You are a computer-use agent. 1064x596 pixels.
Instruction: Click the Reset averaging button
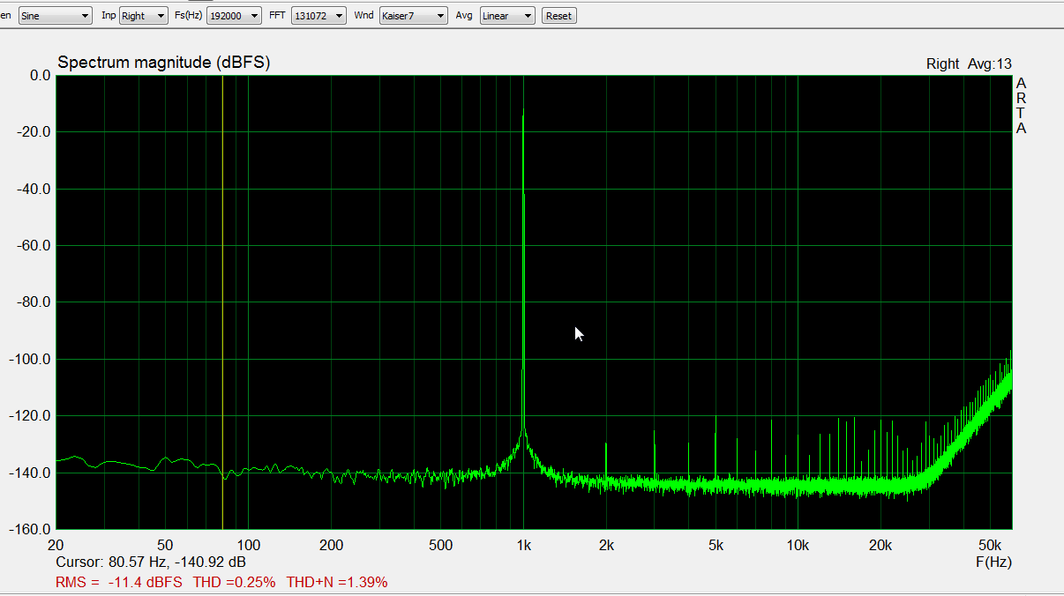pyautogui.click(x=558, y=16)
